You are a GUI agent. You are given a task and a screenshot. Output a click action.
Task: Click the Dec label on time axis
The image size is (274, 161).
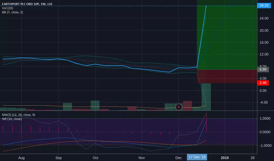pos(178,158)
